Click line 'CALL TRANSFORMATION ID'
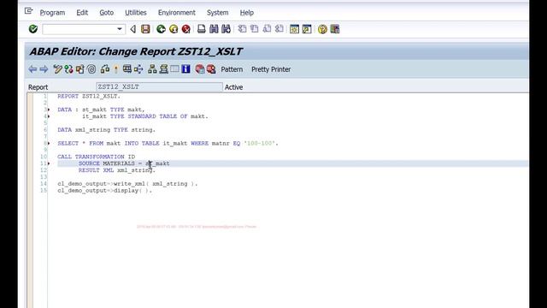Image resolution: width=547 pixels, height=308 pixels. (97, 157)
